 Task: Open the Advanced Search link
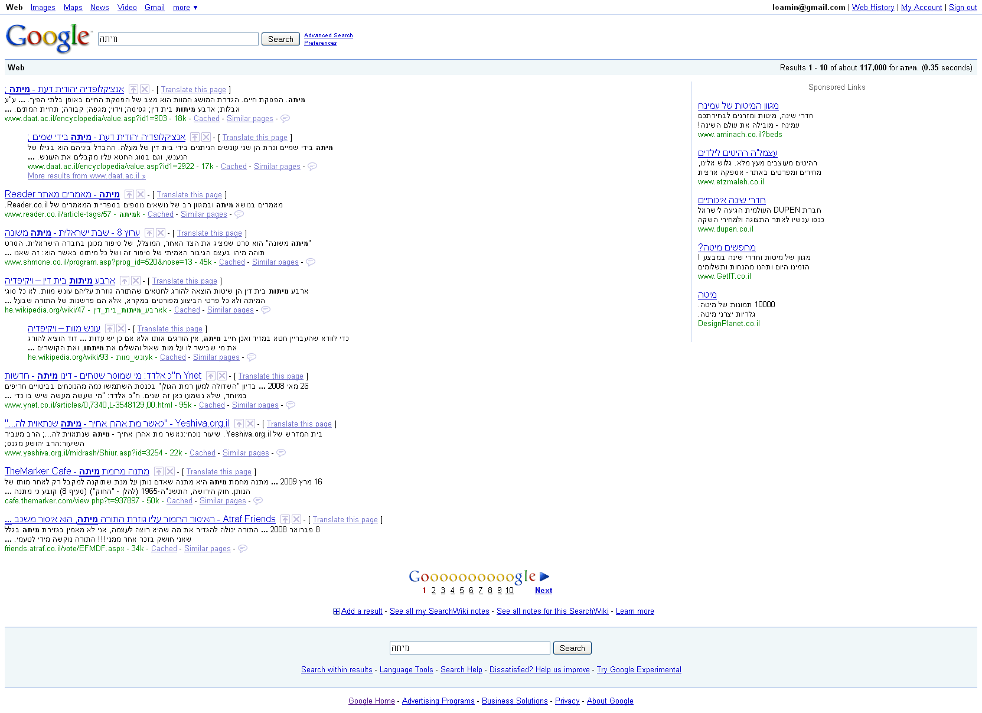(x=328, y=35)
